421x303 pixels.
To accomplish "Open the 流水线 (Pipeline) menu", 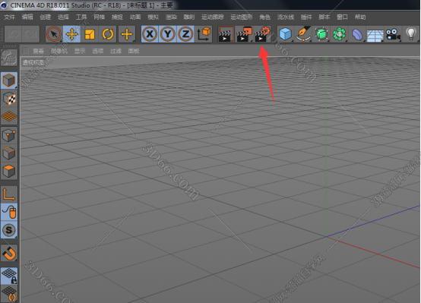I will pos(286,17).
